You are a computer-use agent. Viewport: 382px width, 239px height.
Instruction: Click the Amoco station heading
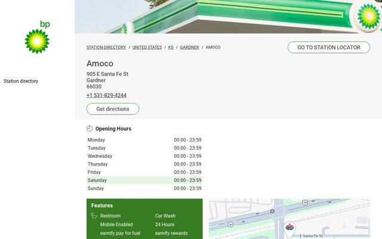pyautogui.click(x=100, y=64)
